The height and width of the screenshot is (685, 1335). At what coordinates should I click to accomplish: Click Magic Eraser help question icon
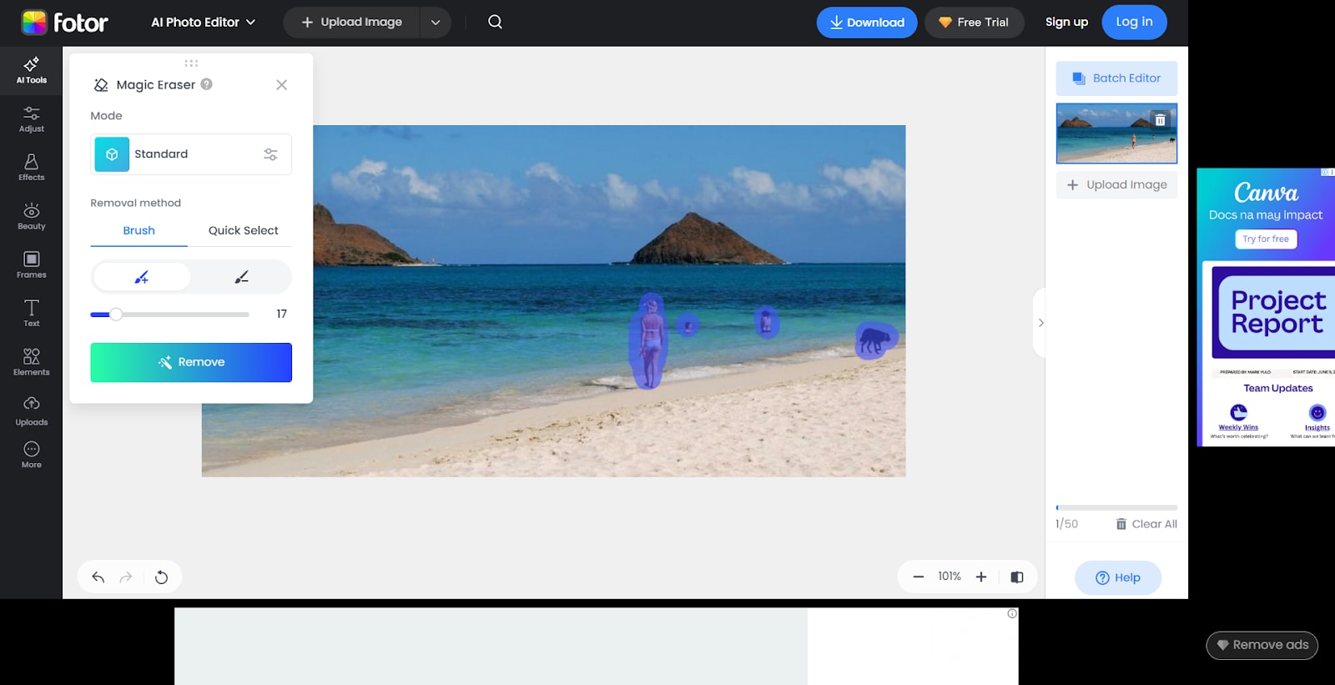206,84
